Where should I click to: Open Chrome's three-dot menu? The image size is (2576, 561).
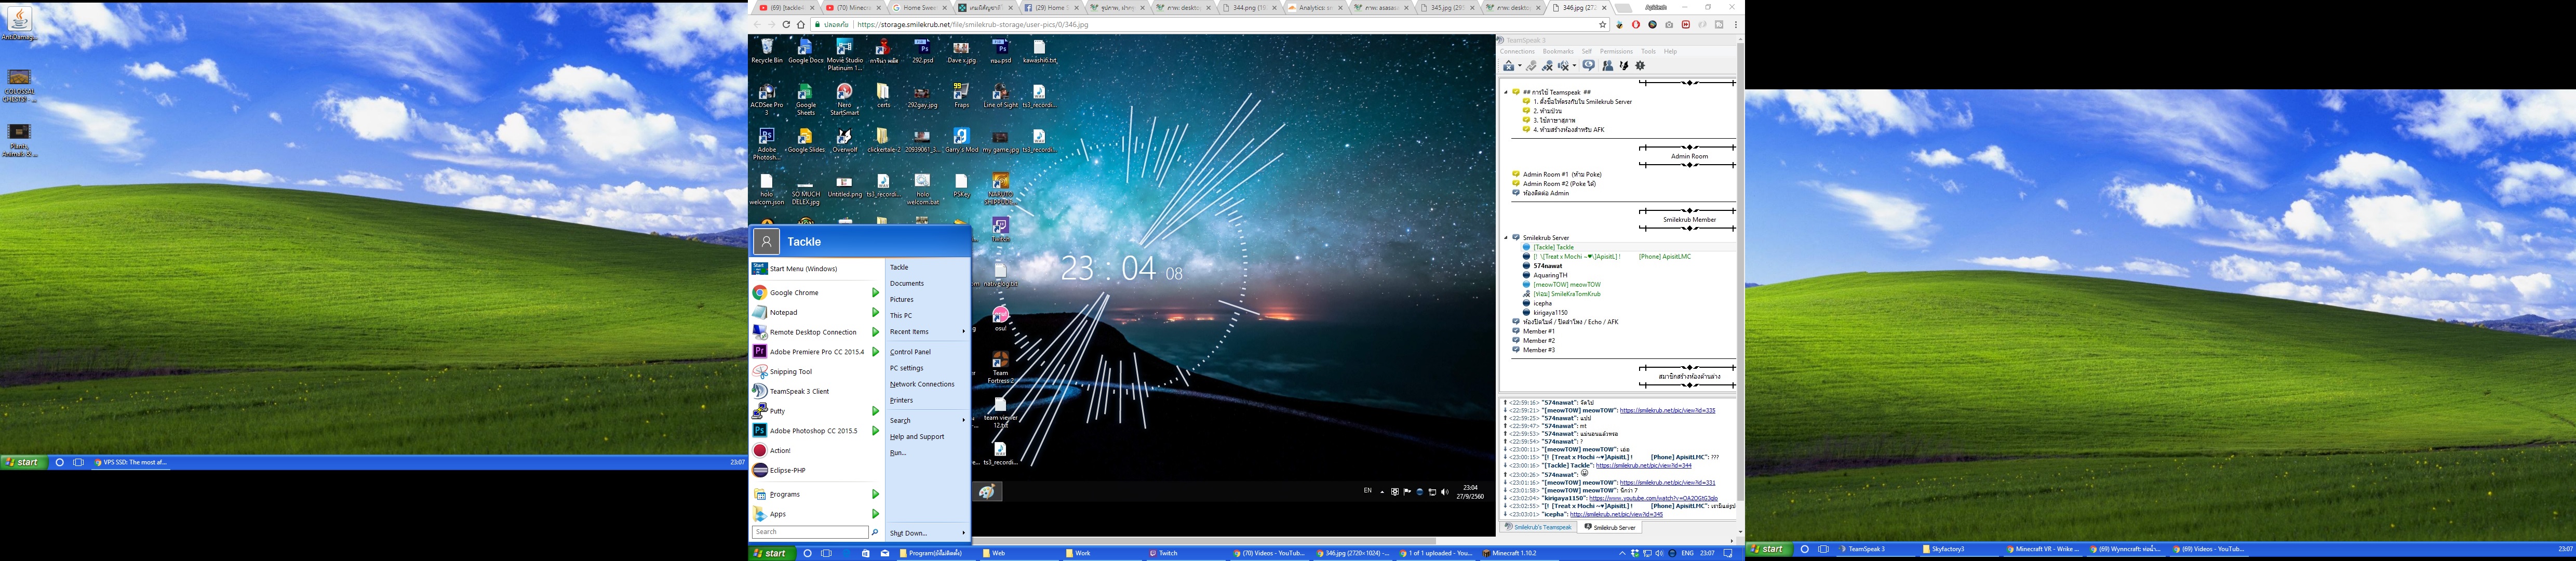coord(1736,25)
